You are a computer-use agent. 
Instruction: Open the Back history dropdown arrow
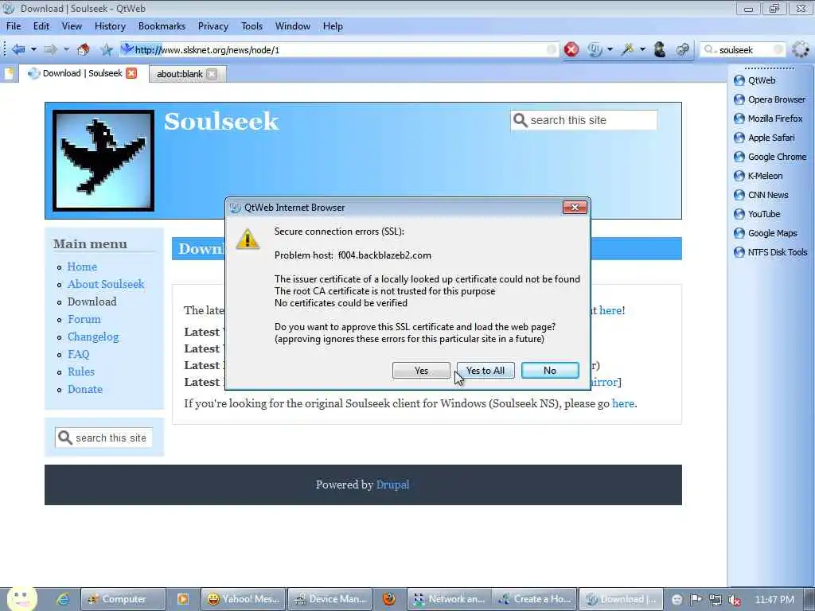click(x=33, y=50)
